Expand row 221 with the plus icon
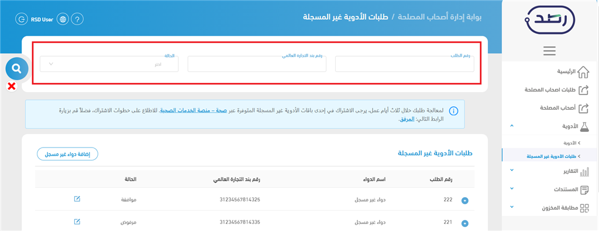This screenshot has width=599, height=231. point(465,223)
